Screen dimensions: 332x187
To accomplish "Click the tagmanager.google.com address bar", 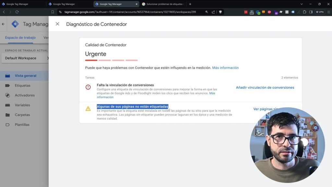I will point(130,12).
